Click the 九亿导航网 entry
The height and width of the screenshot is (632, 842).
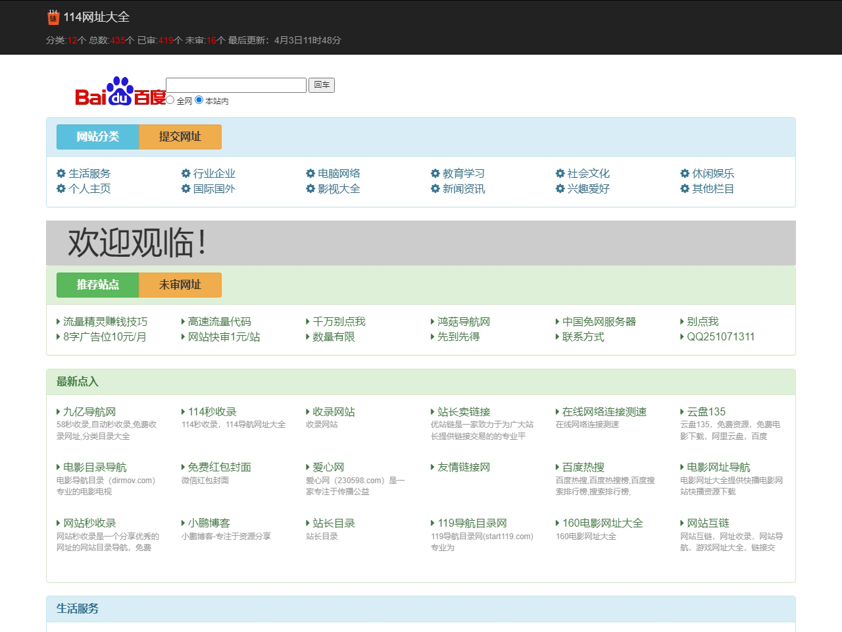89,411
